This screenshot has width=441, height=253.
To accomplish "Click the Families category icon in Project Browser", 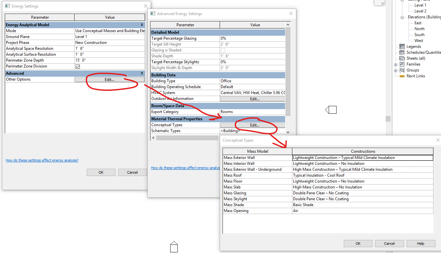I will pos(402,64).
